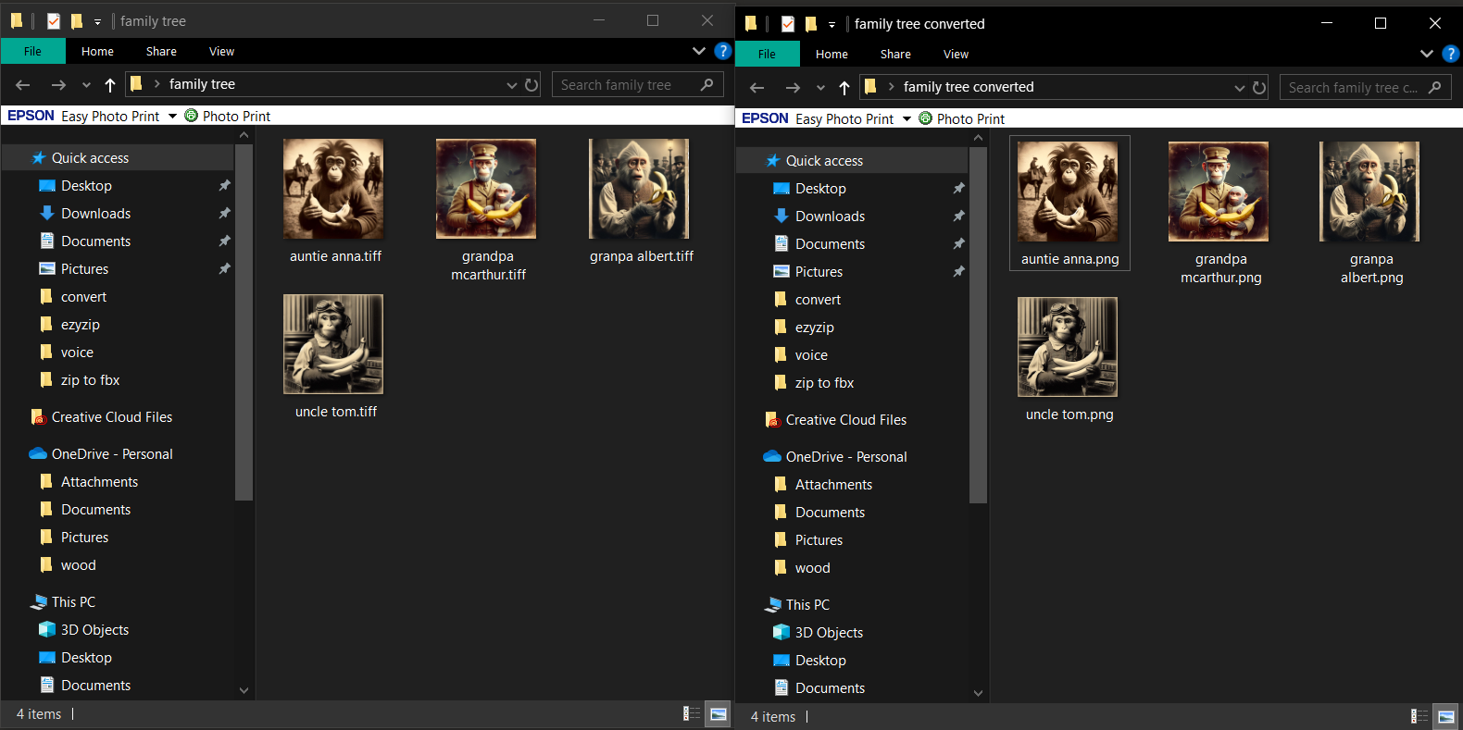Open Quick Access Toolbar dropdown in family tree title bar
The image size is (1463, 730).
pos(97,21)
